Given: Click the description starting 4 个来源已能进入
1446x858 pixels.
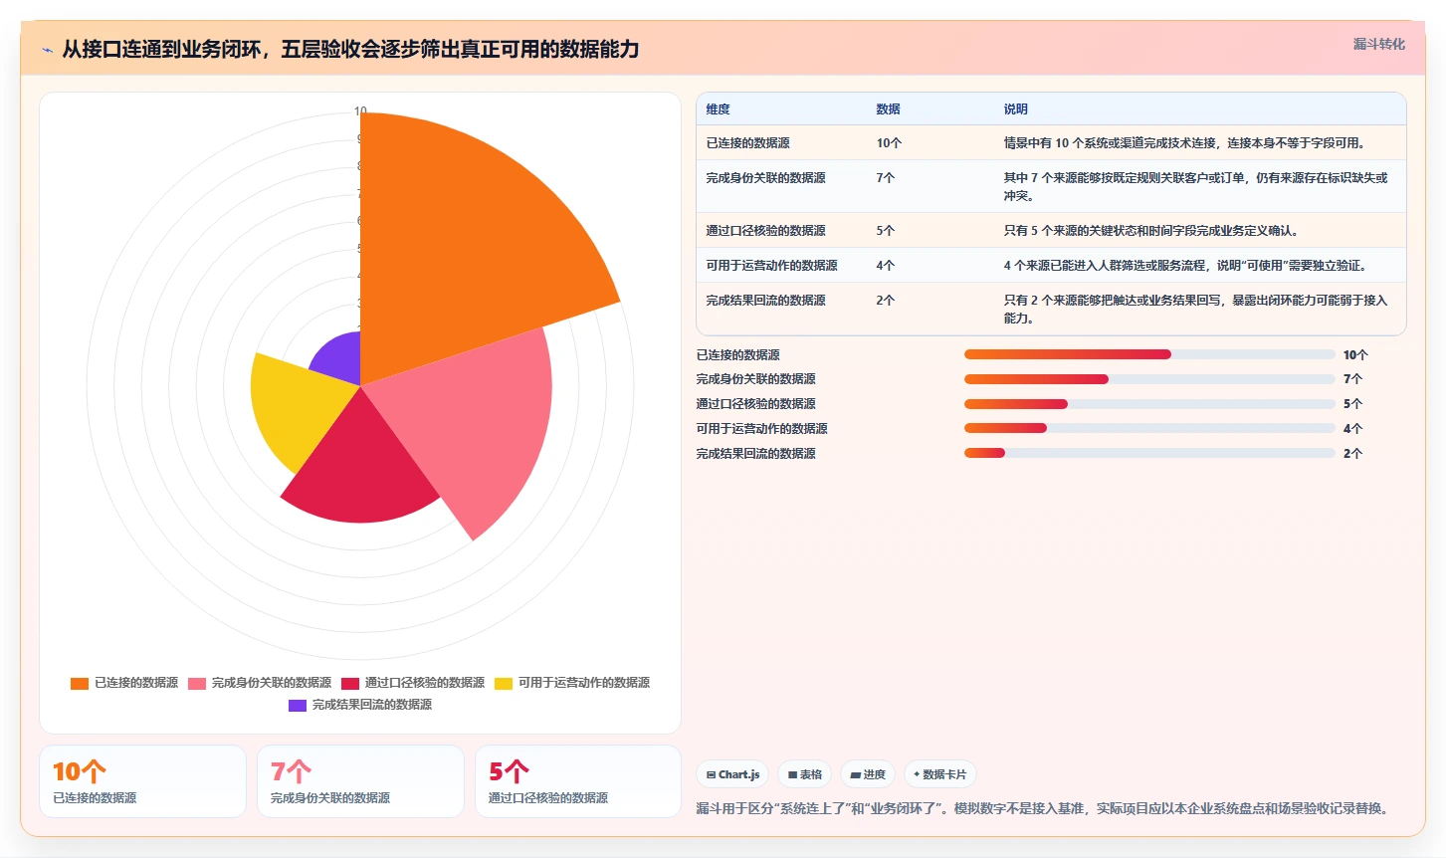Looking at the screenshot, I should (1184, 266).
